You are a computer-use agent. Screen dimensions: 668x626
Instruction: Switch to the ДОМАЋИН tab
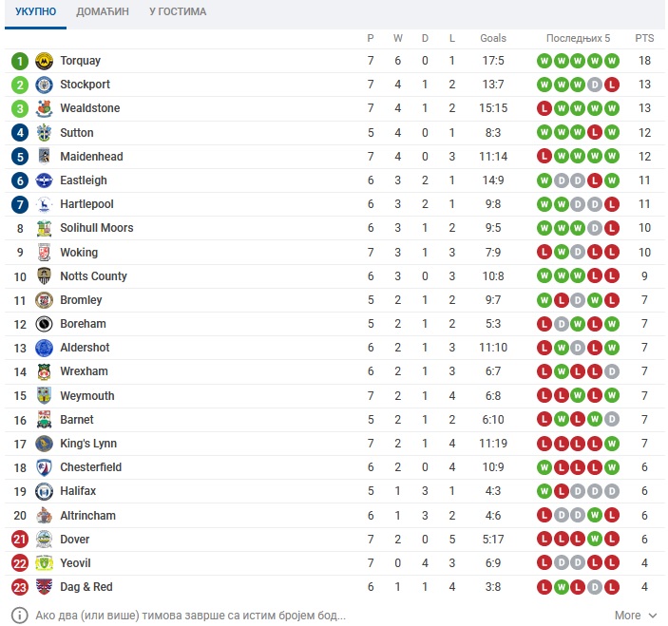(103, 11)
